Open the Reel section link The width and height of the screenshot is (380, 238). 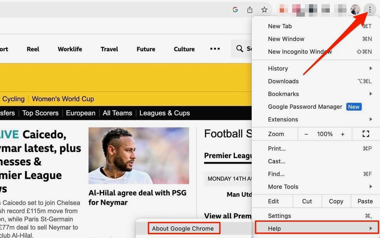click(33, 49)
